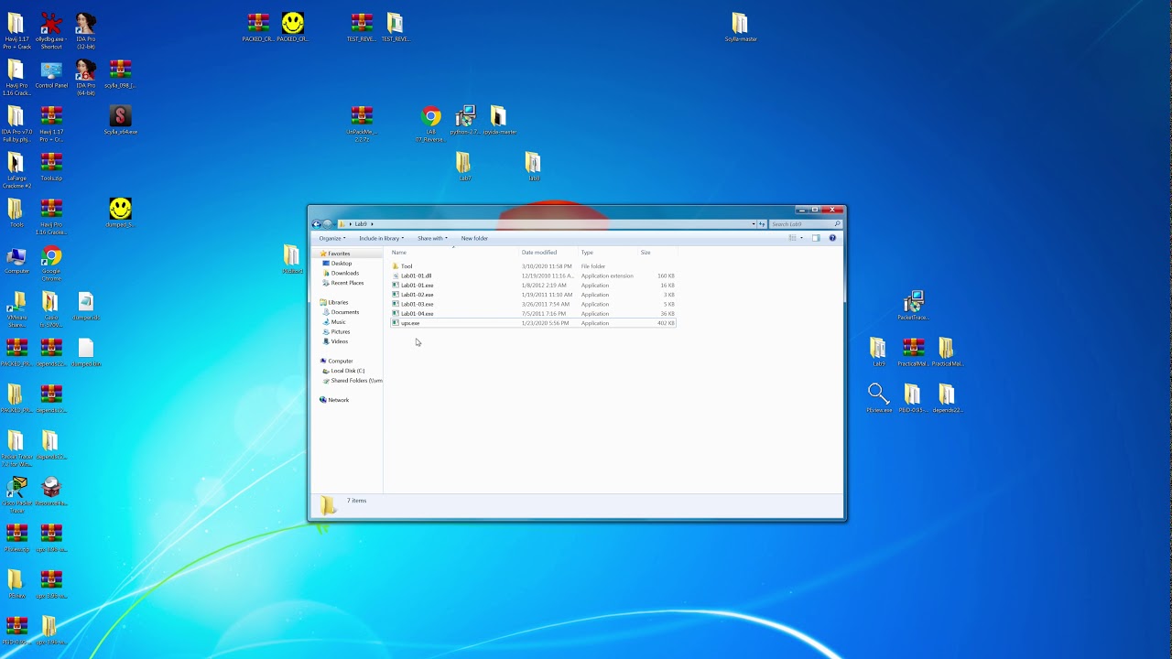Open the ollydbg.exe shortcut on desktop
Screen dimensions: 1172x659
click(x=51, y=30)
